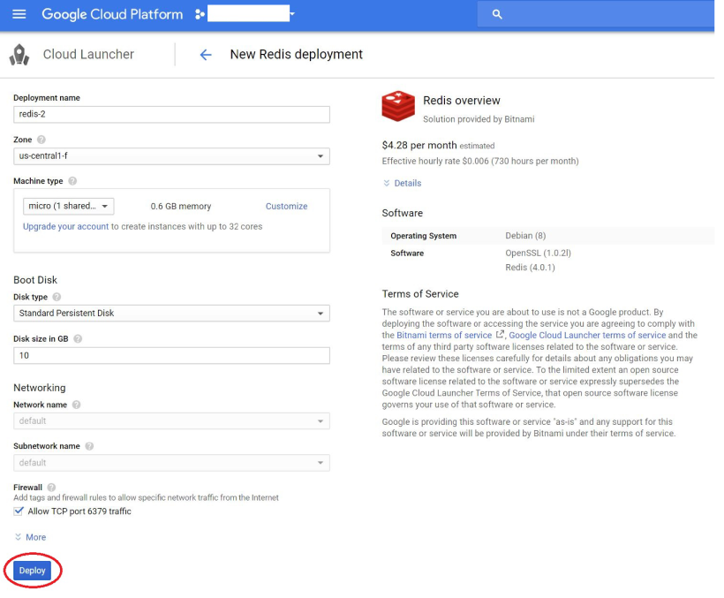The width and height of the screenshot is (724, 598).
Task: Expand the More options section
Action: (31, 537)
